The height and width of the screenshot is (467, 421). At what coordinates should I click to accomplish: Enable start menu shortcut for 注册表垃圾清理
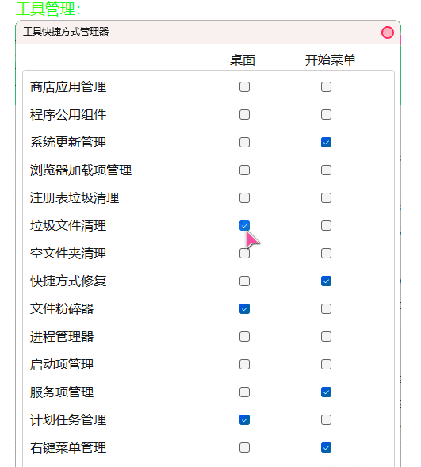pos(326,197)
